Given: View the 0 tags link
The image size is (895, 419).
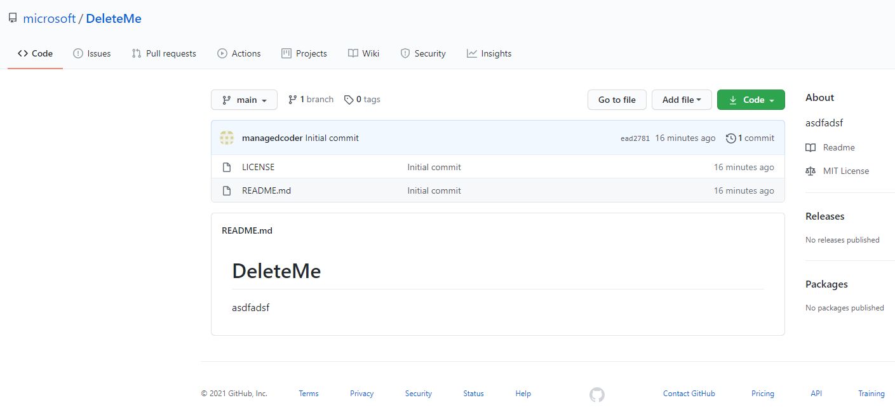Looking at the screenshot, I should 362,99.
